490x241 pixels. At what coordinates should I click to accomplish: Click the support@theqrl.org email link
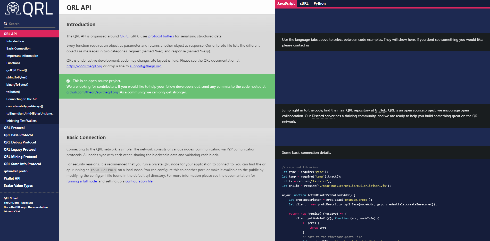(146, 66)
